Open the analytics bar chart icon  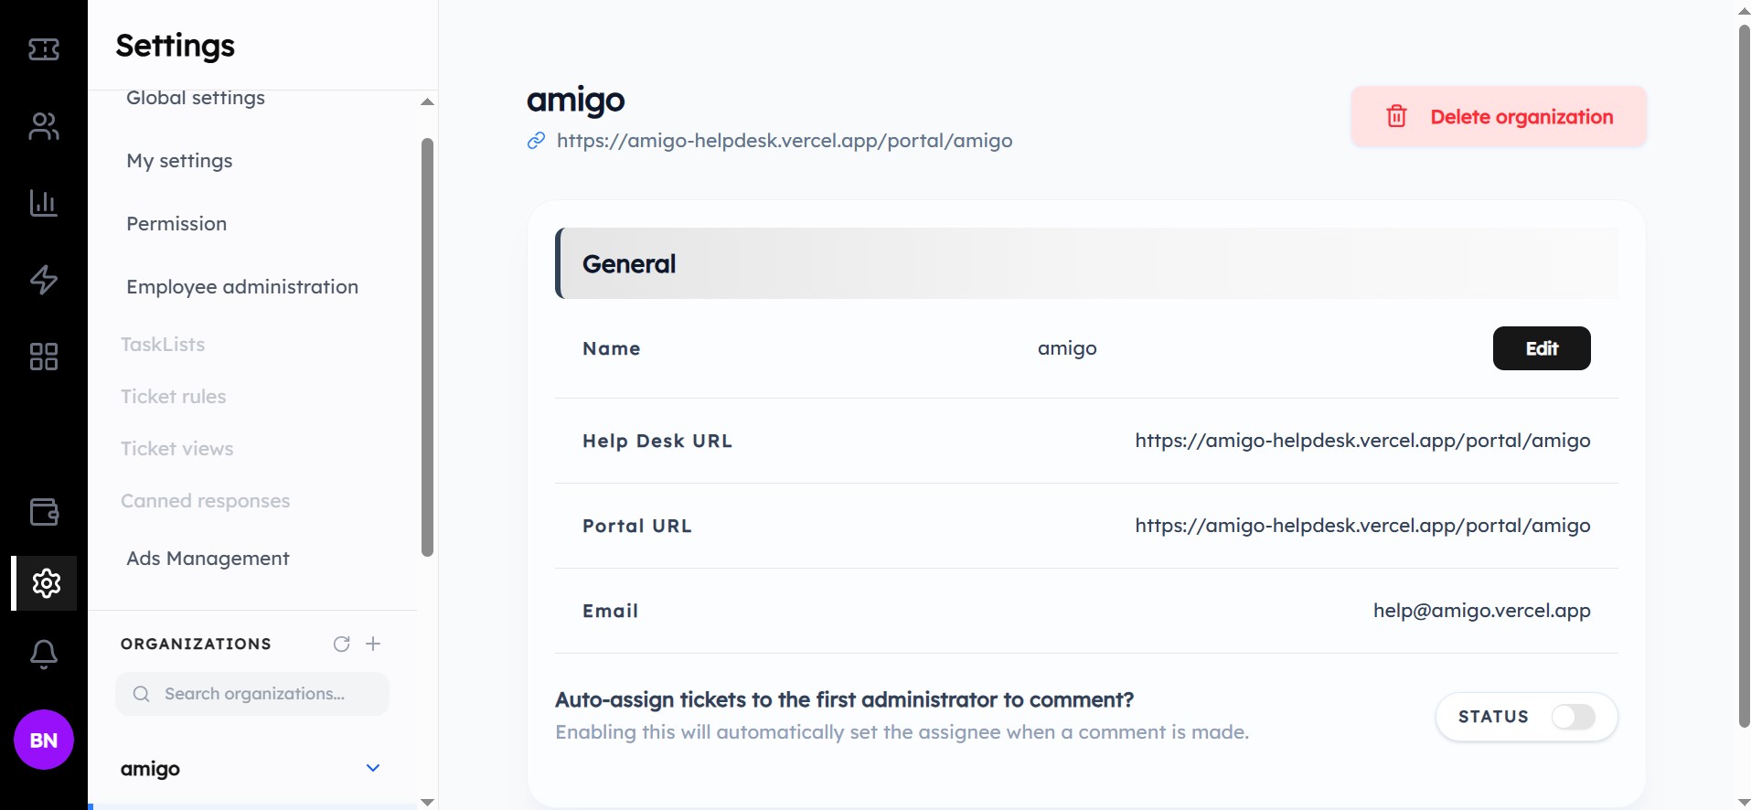42,203
